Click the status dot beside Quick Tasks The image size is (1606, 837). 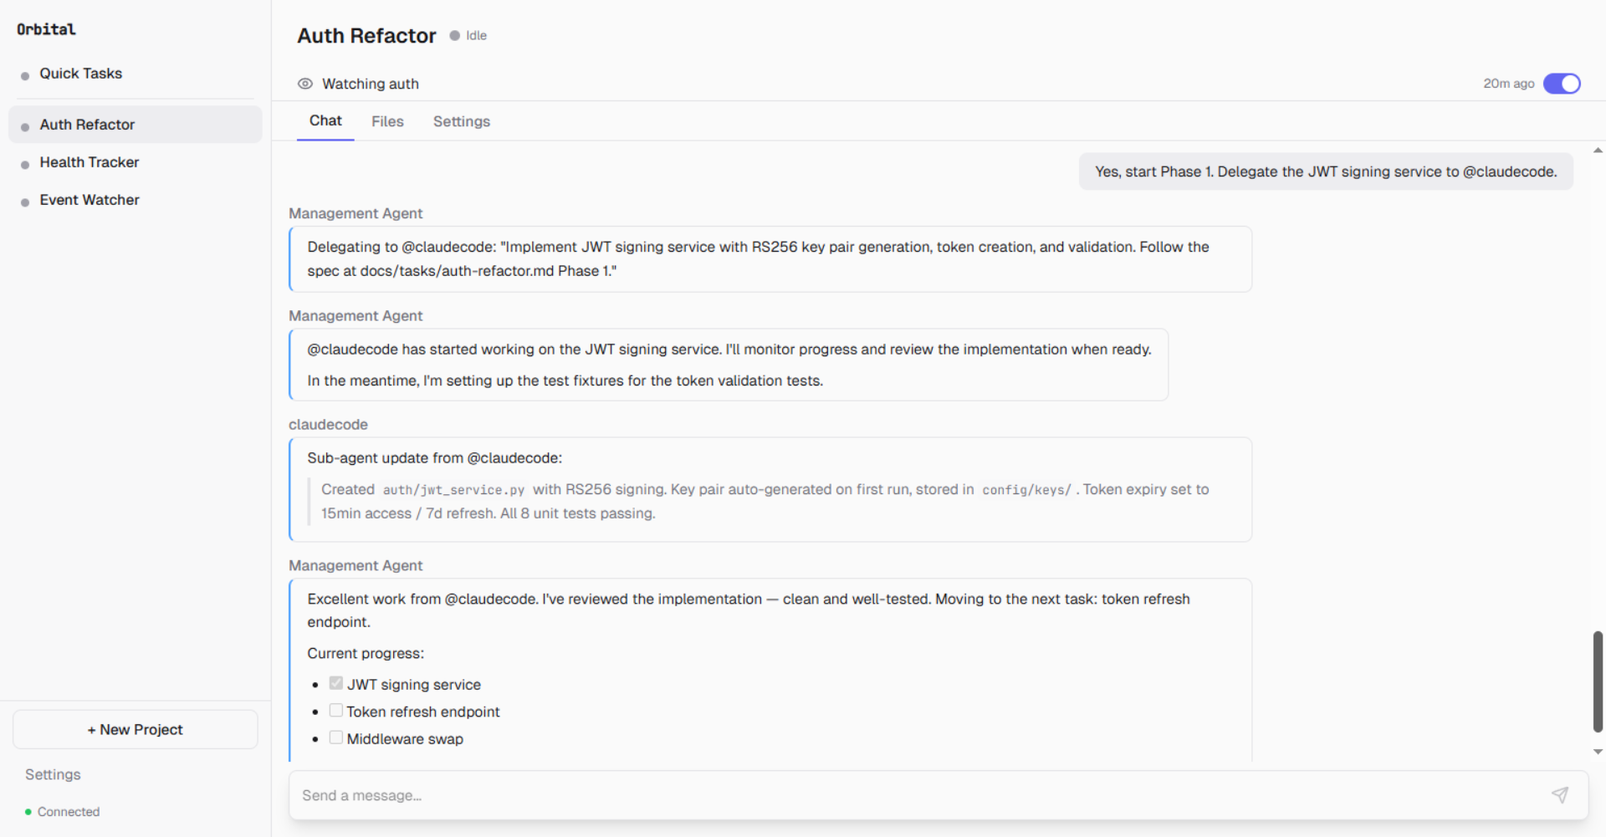(x=26, y=74)
